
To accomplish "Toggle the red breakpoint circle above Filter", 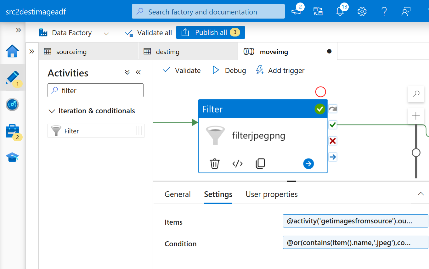I will pyautogui.click(x=320, y=92).
